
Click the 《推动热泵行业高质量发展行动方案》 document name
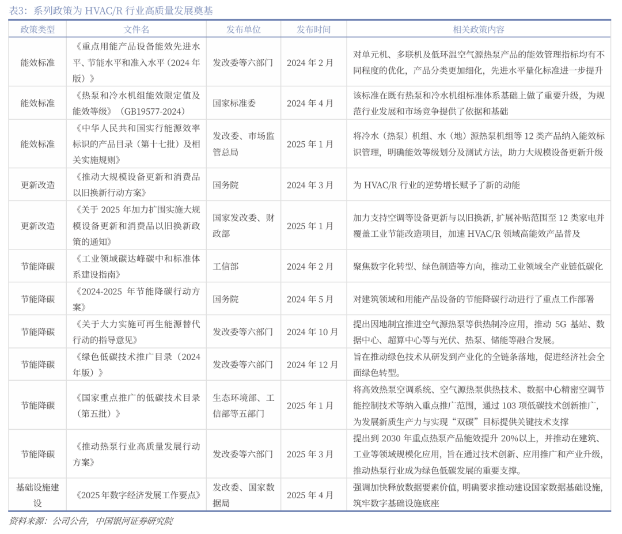[138, 454]
